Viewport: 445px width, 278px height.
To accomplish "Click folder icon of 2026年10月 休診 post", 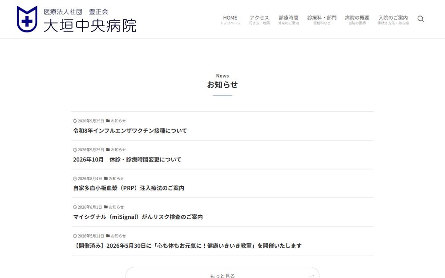I will pyautogui.click(x=108, y=149).
